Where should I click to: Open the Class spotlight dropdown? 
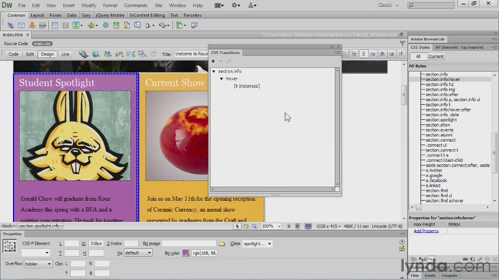tap(257, 244)
